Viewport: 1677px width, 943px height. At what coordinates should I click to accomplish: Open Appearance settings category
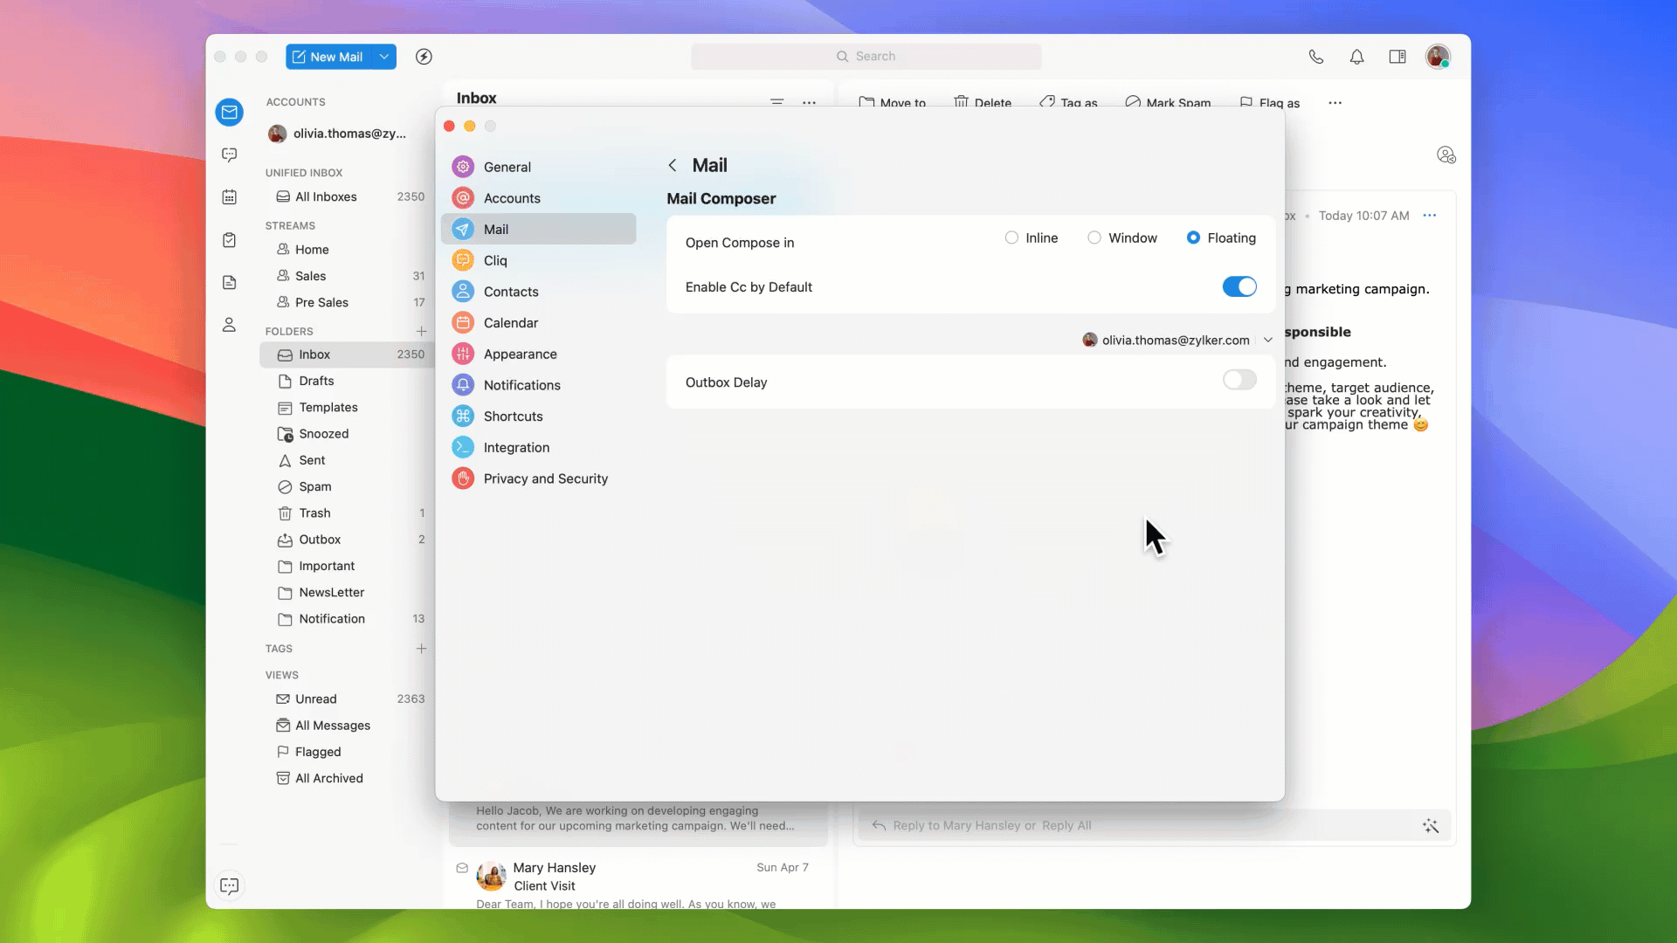coord(520,354)
